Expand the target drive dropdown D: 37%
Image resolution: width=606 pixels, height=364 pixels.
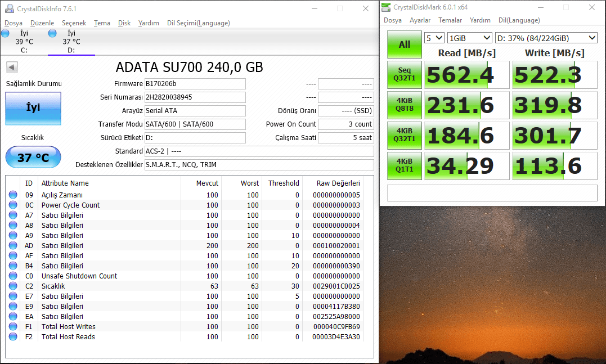(x=546, y=38)
